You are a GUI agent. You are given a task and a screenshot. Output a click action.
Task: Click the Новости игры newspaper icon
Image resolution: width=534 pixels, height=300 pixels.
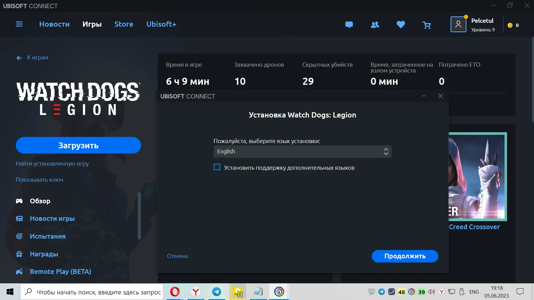tap(19, 219)
